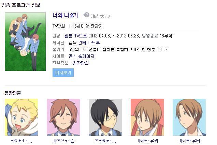Open the 타치바나 ... name link
Image resolution: width=217 pixels, height=145 pixels.
pyautogui.click(x=21, y=141)
